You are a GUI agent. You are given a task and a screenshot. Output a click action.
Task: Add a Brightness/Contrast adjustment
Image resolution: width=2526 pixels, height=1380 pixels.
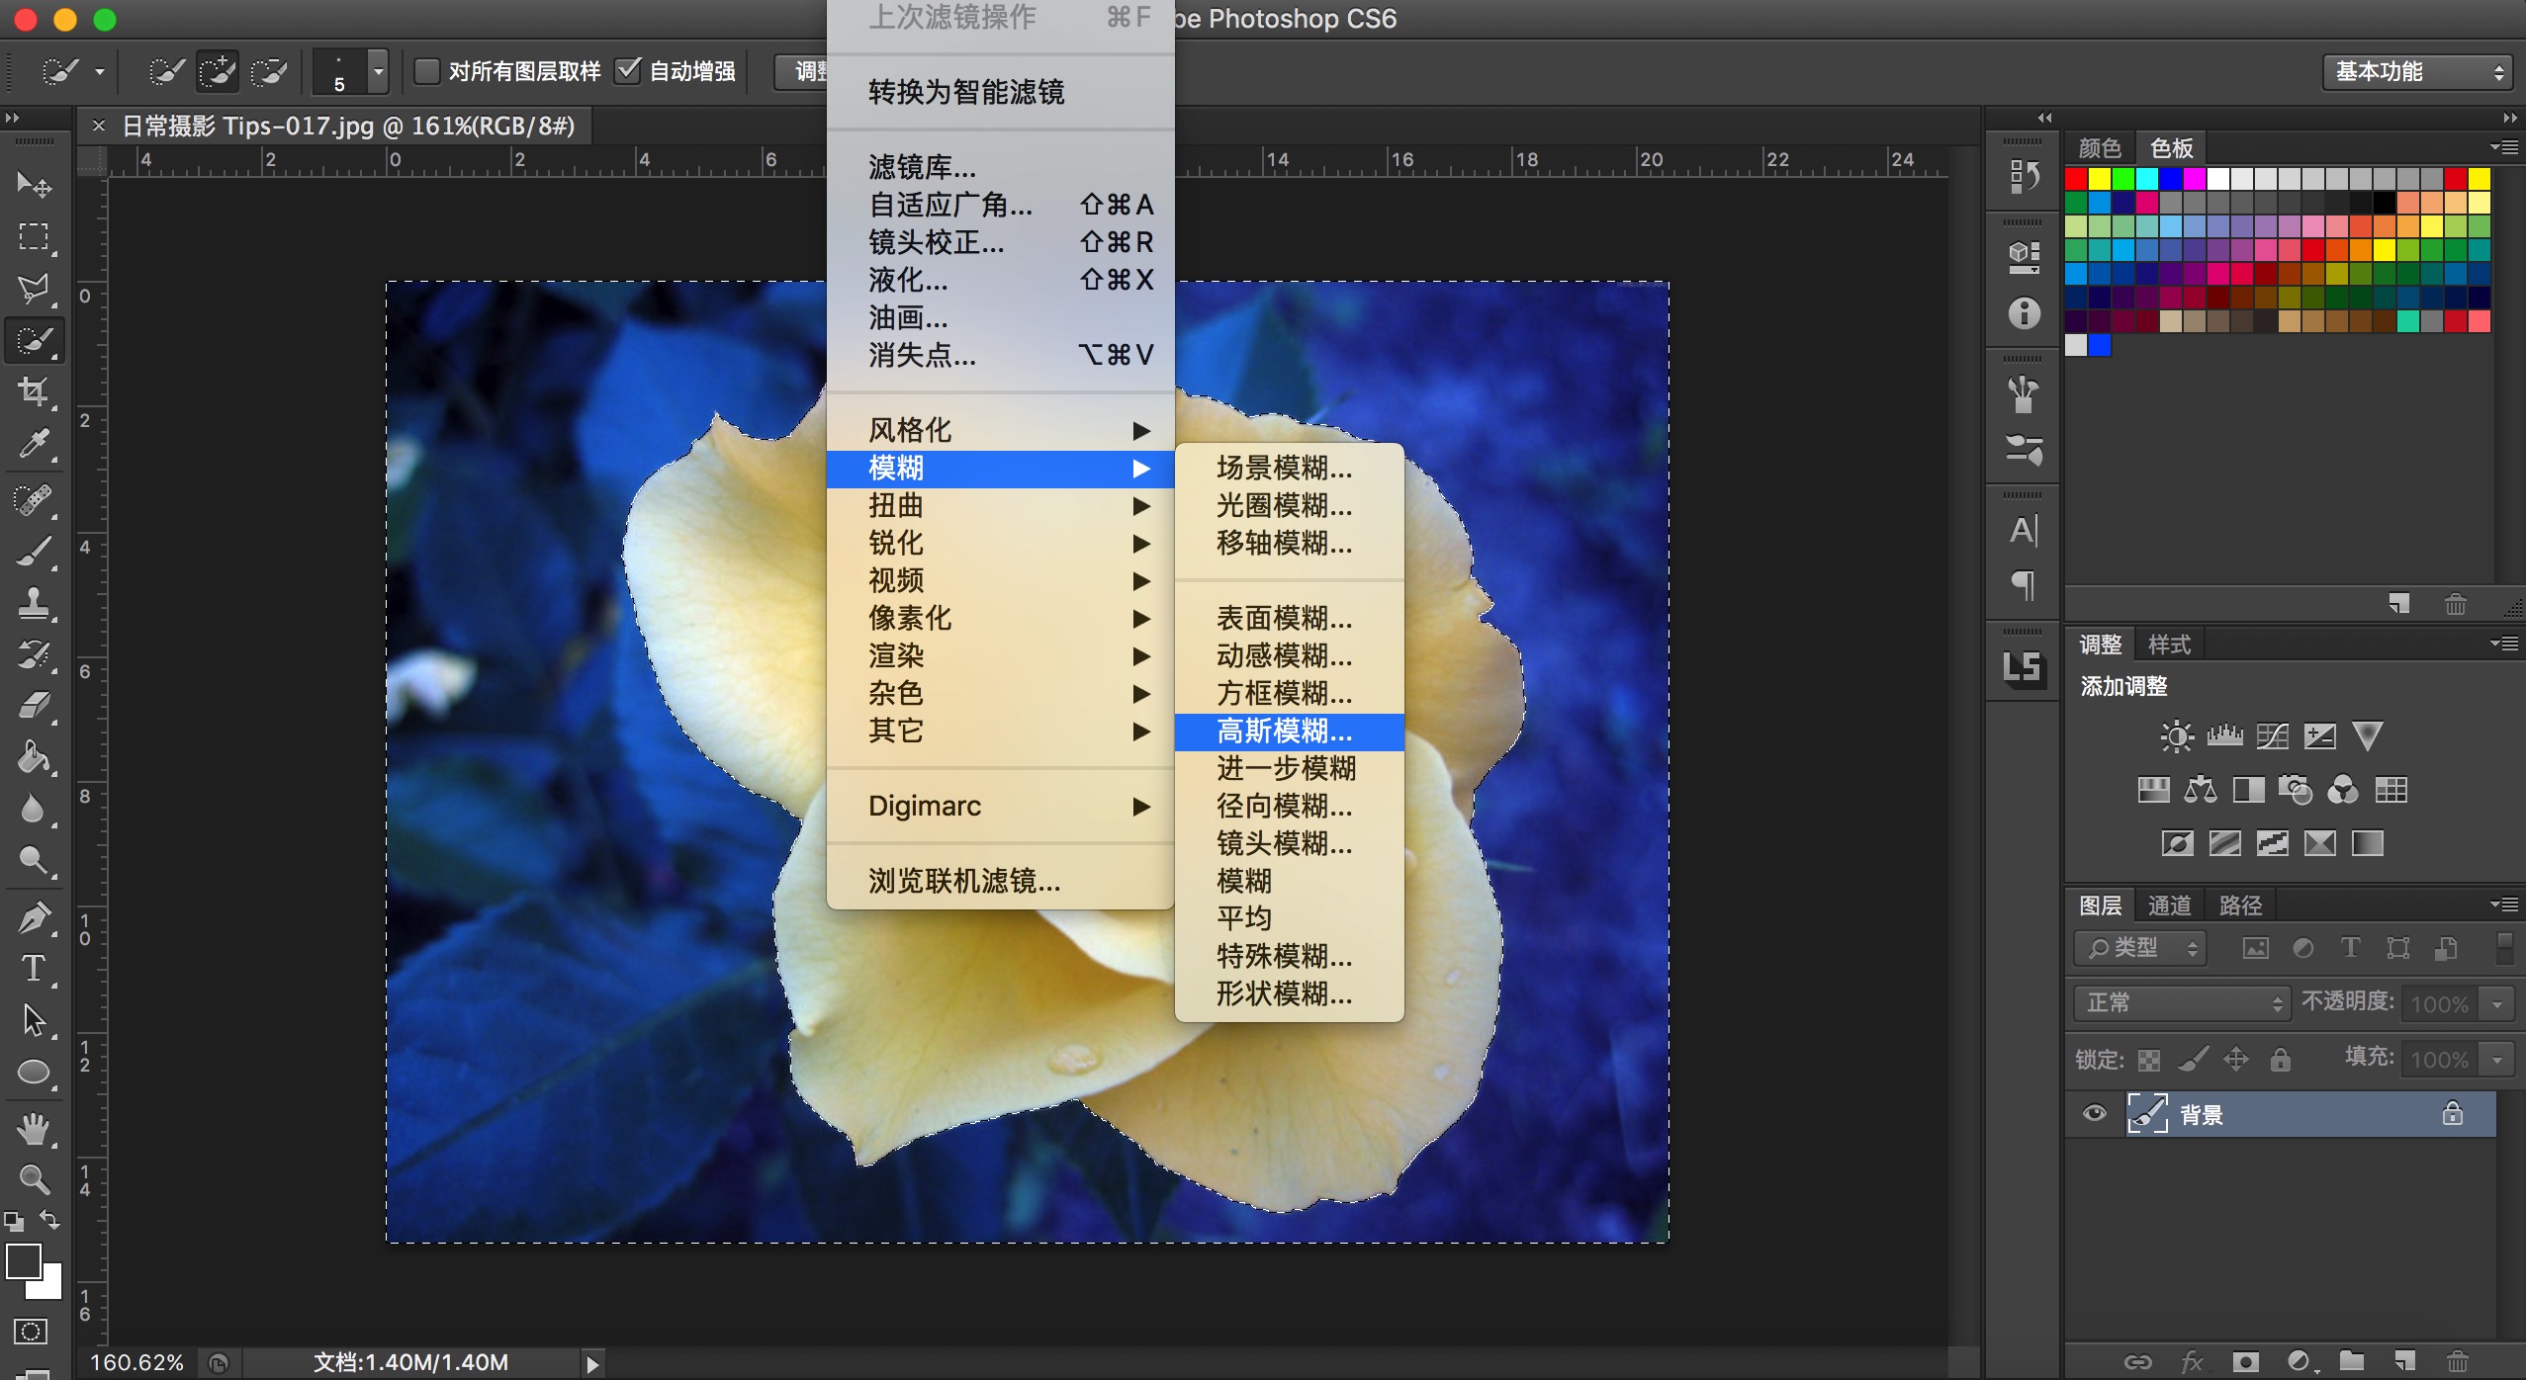[x=2176, y=735]
